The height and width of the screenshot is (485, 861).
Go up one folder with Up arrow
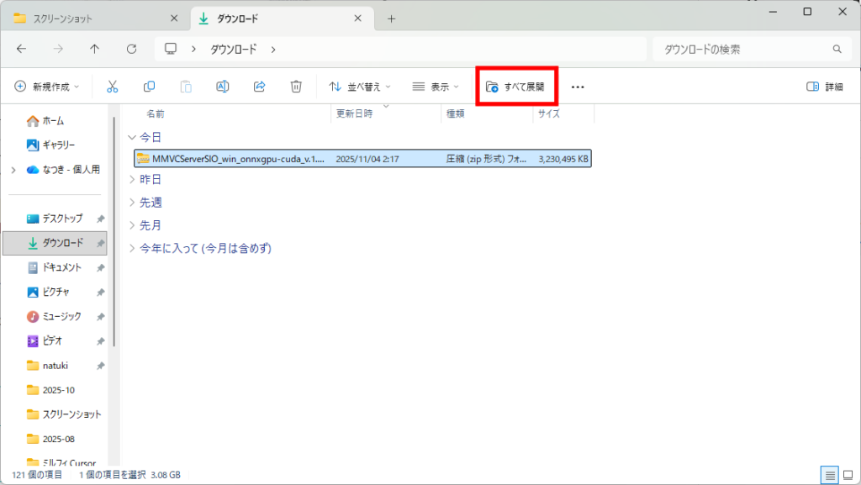click(94, 50)
